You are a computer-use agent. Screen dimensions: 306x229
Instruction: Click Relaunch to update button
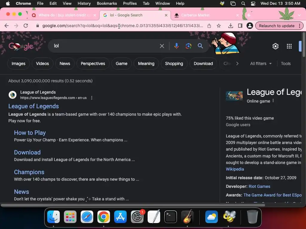276,26
